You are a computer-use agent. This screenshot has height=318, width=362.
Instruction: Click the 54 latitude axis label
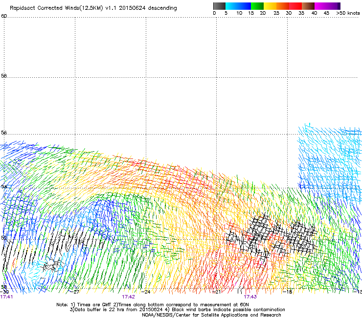pyautogui.click(x=4, y=186)
